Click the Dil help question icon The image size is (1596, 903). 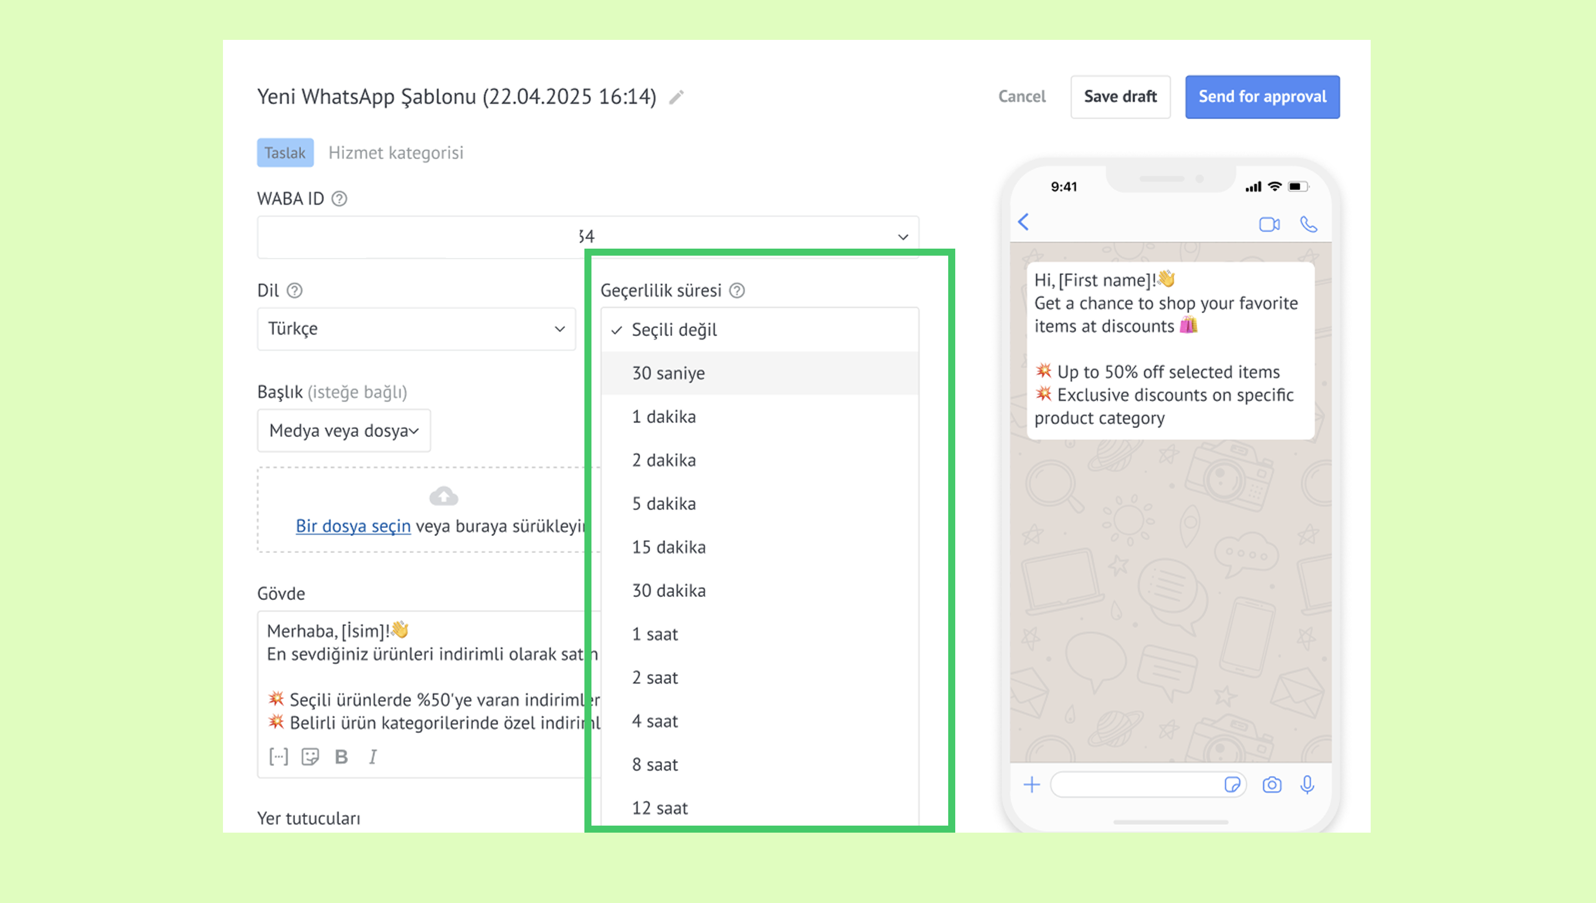pyautogui.click(x=295, y=290)
